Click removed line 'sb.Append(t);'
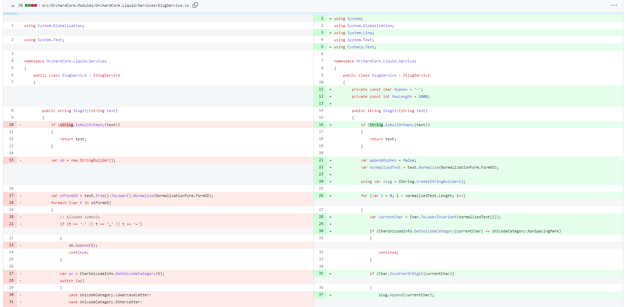Viewport: 626px width, 307px height. pyautogui.click(x=83, y=245)
